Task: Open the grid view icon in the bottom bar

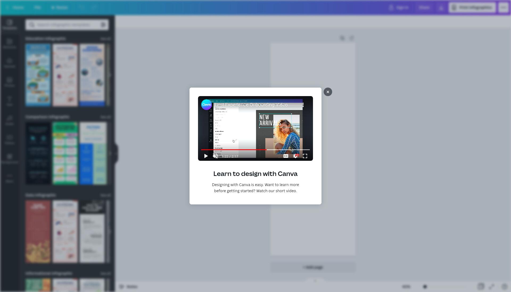Action: [481, 287]
